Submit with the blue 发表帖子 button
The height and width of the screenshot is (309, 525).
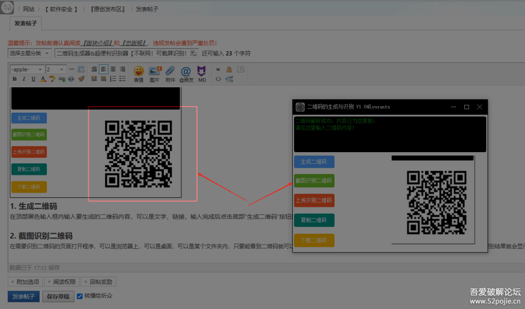(x=23, y=296)
